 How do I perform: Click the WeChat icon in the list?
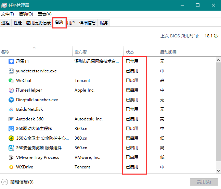click(x=11, y=81)
